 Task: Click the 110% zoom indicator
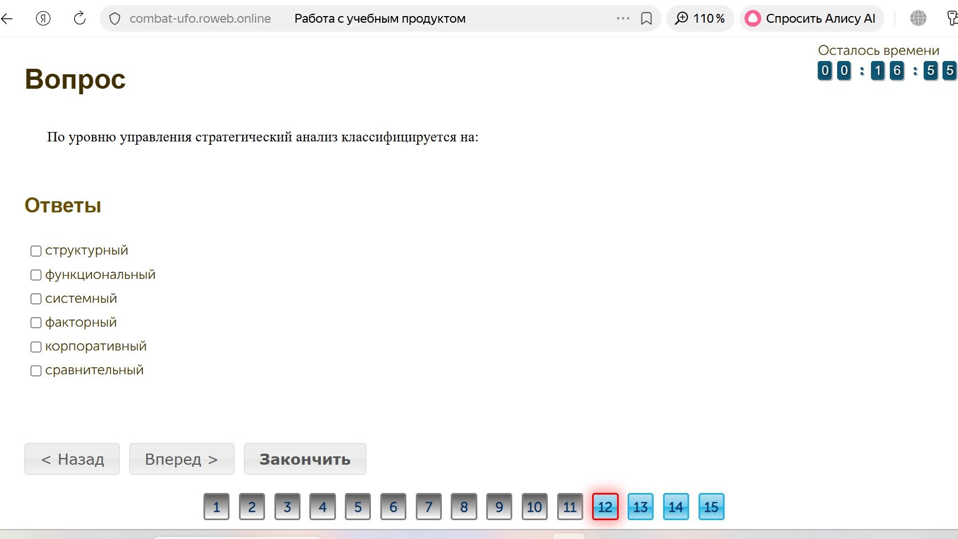pyautogui.click(x=700, y=18)
